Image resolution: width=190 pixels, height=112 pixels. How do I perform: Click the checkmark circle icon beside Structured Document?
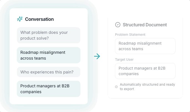click(x=118, y=25)
